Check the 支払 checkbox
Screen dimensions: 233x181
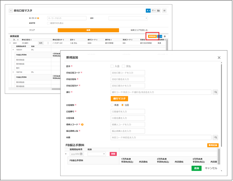pos(123,66)
